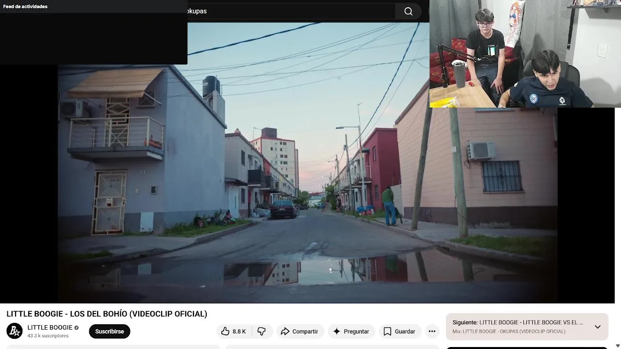Open the LITTLE BOOGIE channel avatar
The image size is (621, 349).
pyautogui.click(x=15, y=331)
